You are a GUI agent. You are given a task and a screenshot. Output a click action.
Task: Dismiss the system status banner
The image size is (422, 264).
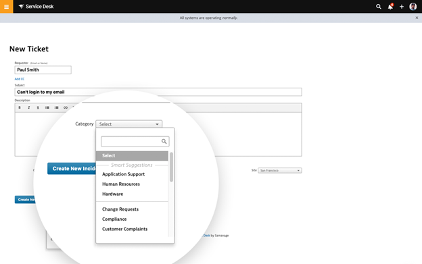[x=417, y=18]
